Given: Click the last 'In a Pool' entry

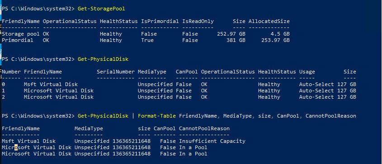Looking at the screenshot, I should tap(193, 154).
